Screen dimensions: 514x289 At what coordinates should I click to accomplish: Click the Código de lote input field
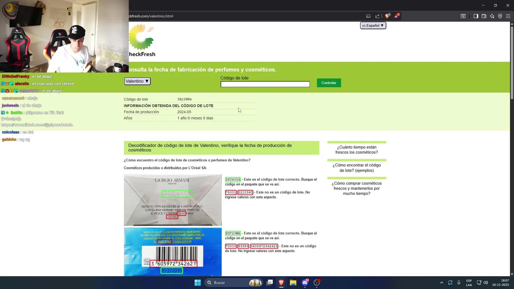[x=265, y=84]
